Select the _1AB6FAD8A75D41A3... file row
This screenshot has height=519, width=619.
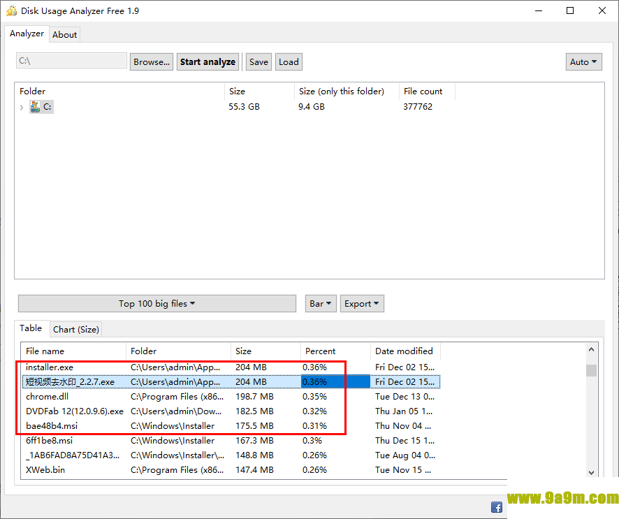click(x=231, y=455)
